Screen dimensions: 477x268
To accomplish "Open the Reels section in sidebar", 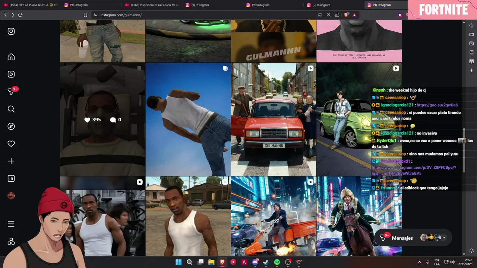I will (11, 74).
